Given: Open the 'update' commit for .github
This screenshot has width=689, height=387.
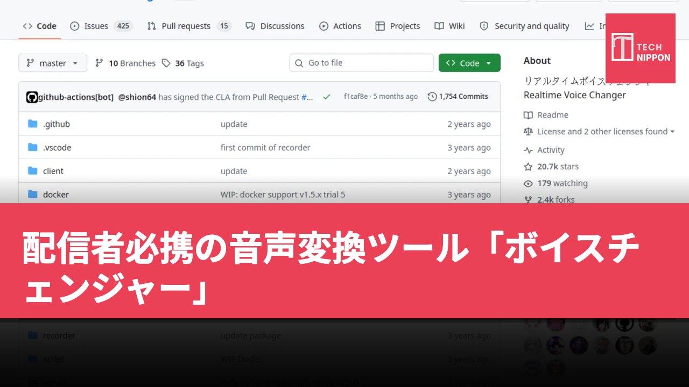Looking at the screenshot, I should (x=234, y=124).
